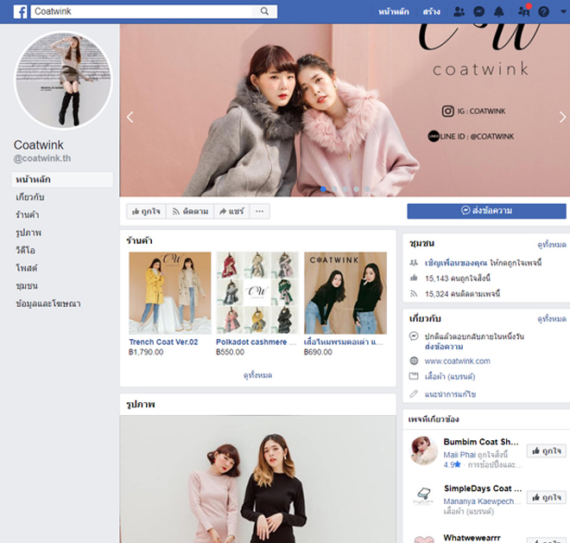Click the Polkadot cashmere product title

pyautogui.click(x=256, y=342)
